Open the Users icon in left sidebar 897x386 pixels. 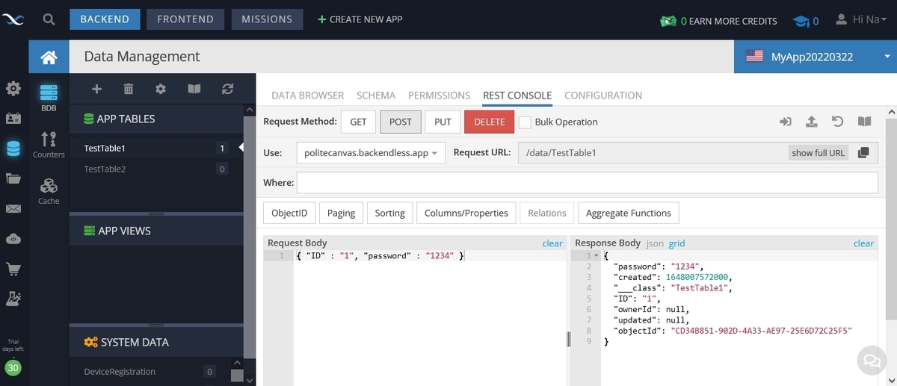(13, 118)
